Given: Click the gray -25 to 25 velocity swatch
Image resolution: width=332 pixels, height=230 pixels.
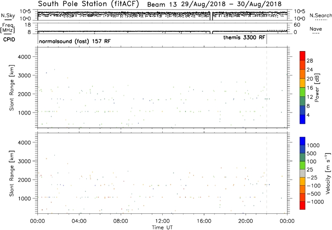Looking at the screenshot, I should (303, 174).
